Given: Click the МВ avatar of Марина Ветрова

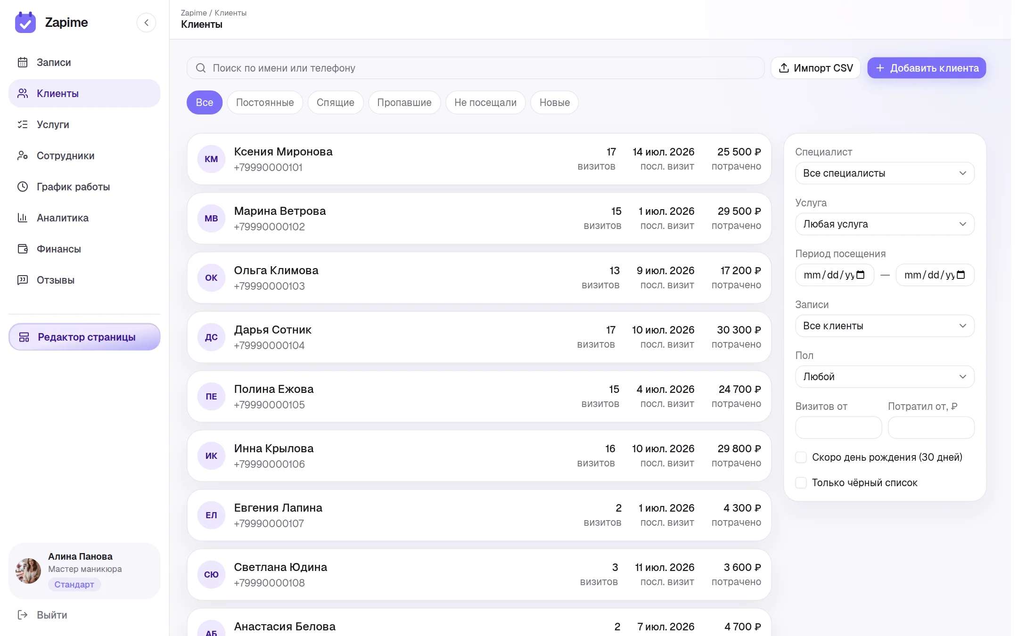Looking at the screenshot, I should coord(211,218).
